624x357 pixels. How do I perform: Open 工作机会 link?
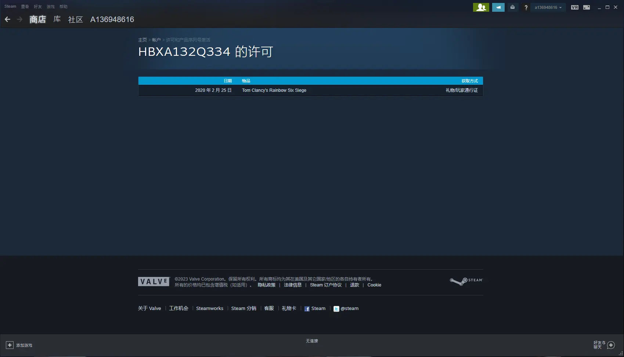tap(178, 309)
